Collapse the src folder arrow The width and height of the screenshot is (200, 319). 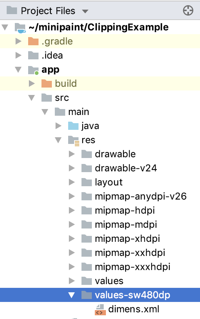(31, 98)
